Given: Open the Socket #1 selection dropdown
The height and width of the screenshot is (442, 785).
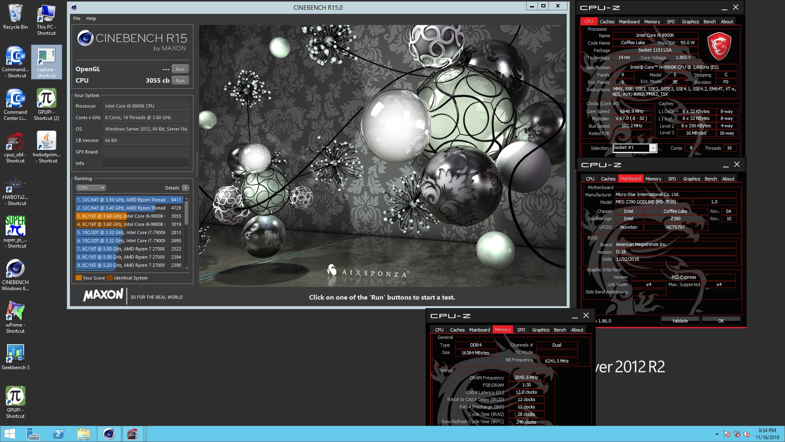Looking at the screenshot, I should click(653, 148).
